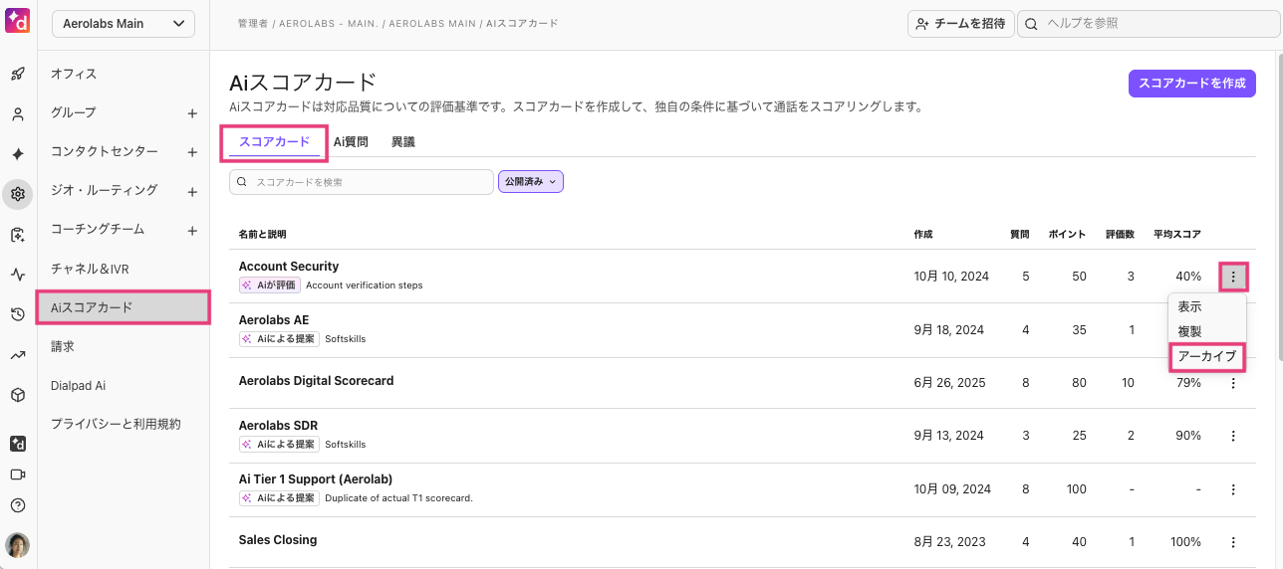The image size is (1283, 569).
Task: Click the スコアカードを作成 button
Action: click(x=1191, y=84)
